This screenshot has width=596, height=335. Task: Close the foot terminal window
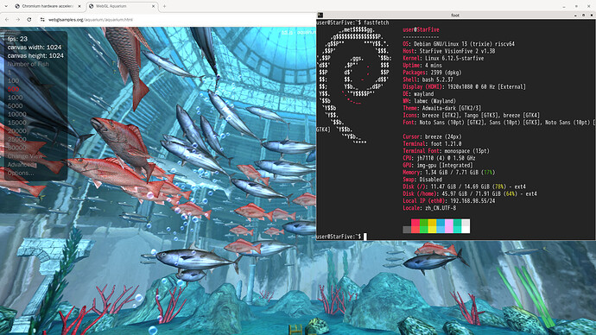[592, 16]
